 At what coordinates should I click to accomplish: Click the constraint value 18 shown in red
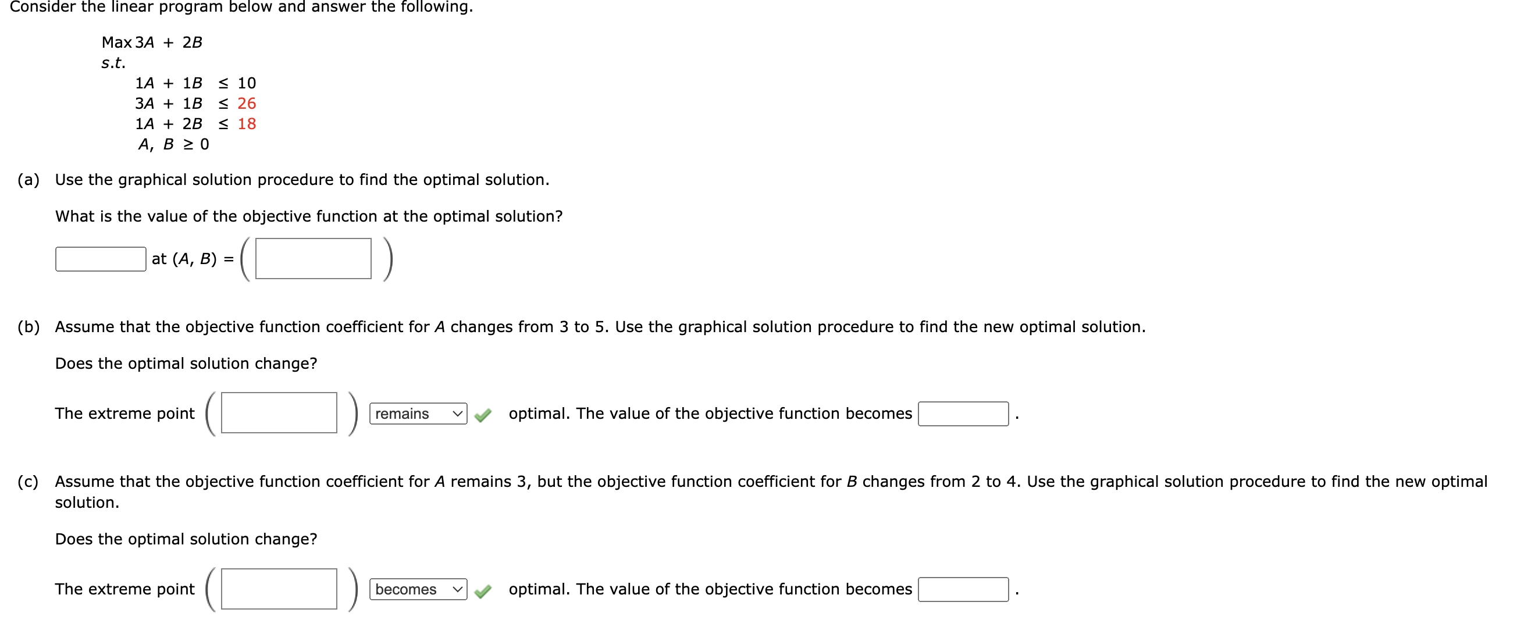[247, 124]
